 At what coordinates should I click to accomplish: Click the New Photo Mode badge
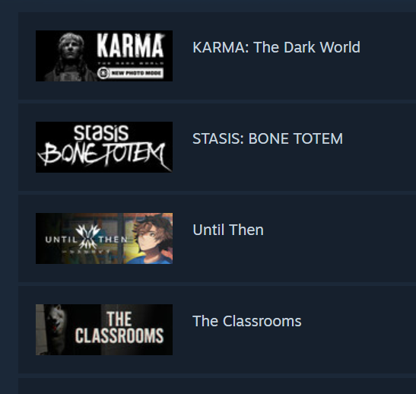coord(130,73)
